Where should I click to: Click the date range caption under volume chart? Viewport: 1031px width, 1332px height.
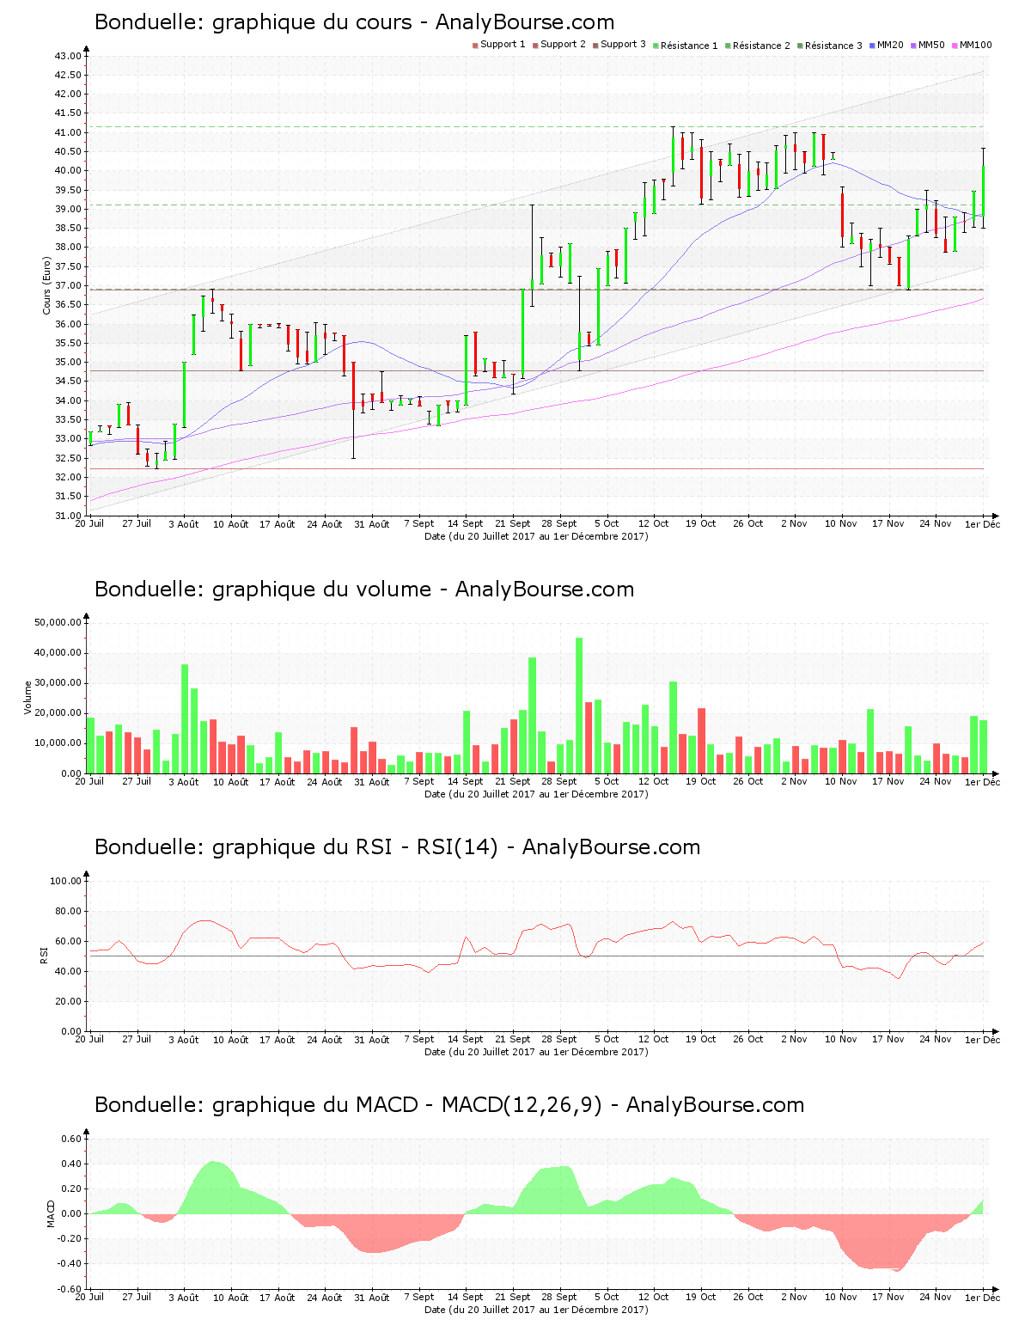coord(537,794)
